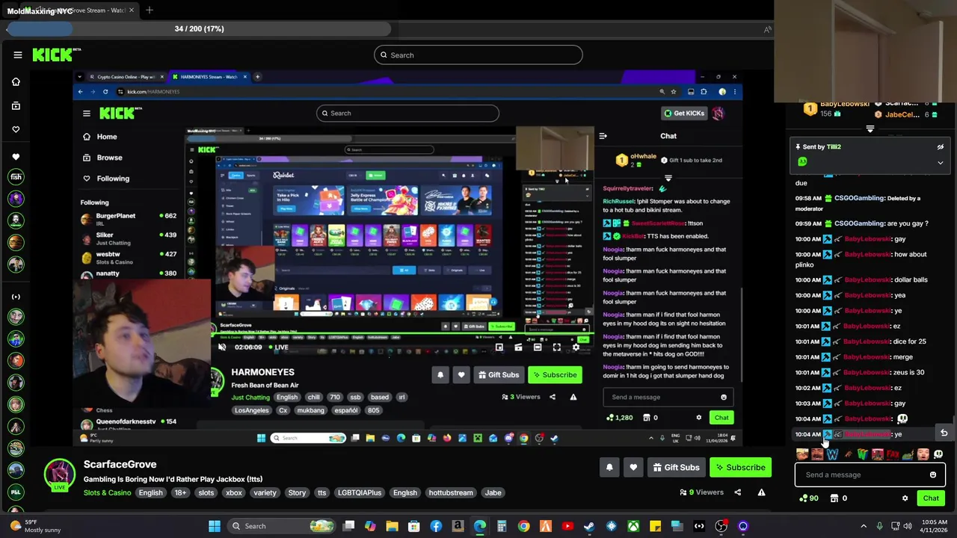This screenshot has width=957, height=538.
Task: Open Following in the inner Kick sidebar
Action: coord(105,179)
